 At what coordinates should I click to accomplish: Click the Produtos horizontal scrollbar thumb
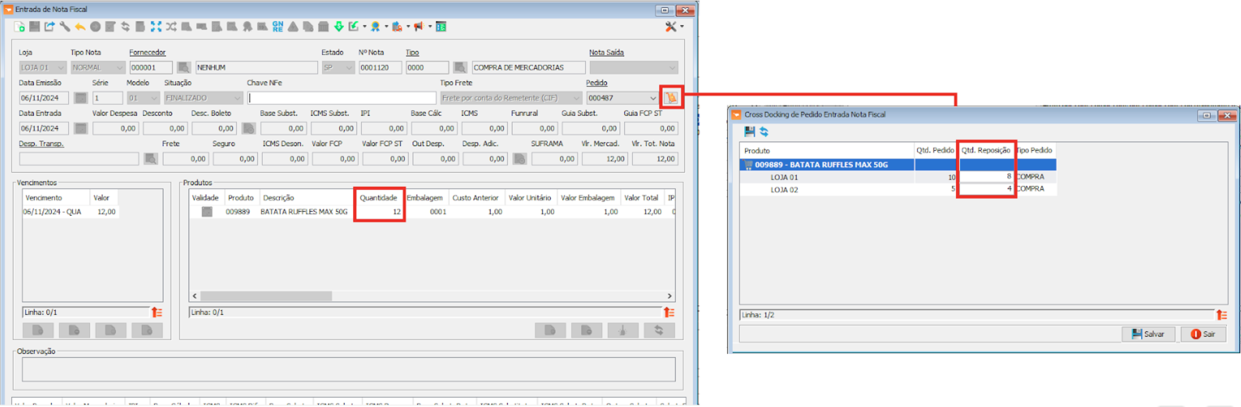(x=266, y=297)
